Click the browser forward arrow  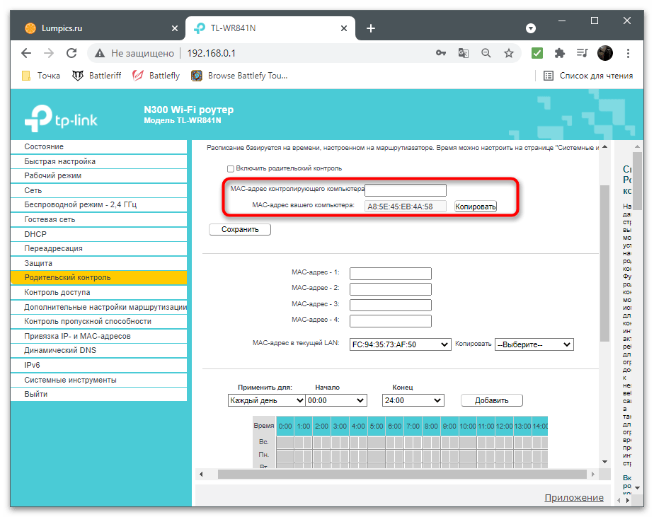[49, 53]
